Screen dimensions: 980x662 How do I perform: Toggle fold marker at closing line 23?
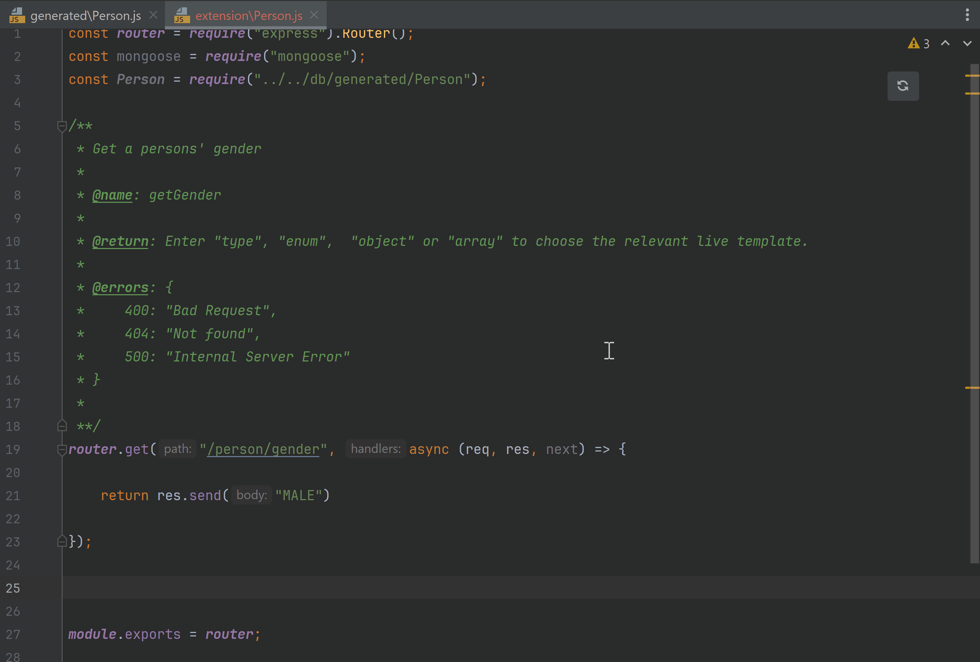click(x=62, y=541)
